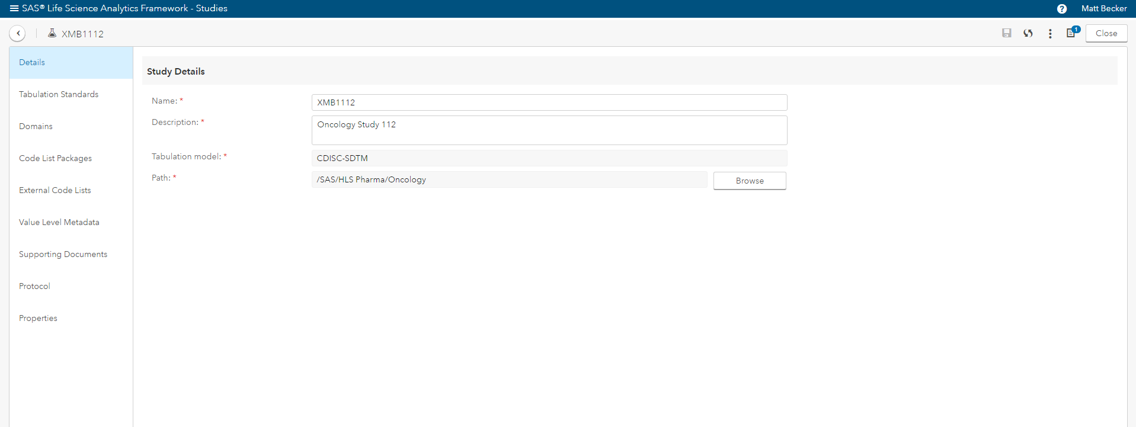This screenshot has width=1136, height=427.
Task: Click into the Name input field
Action: tap(549, 102)
